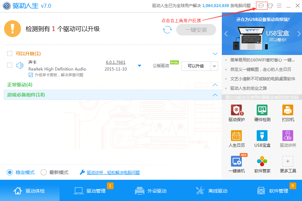This screenshot has width=302, height=201.
Task: Check the 可以升级(1) group checkbox
Action: pyautogui.click(x=9, y=53)
